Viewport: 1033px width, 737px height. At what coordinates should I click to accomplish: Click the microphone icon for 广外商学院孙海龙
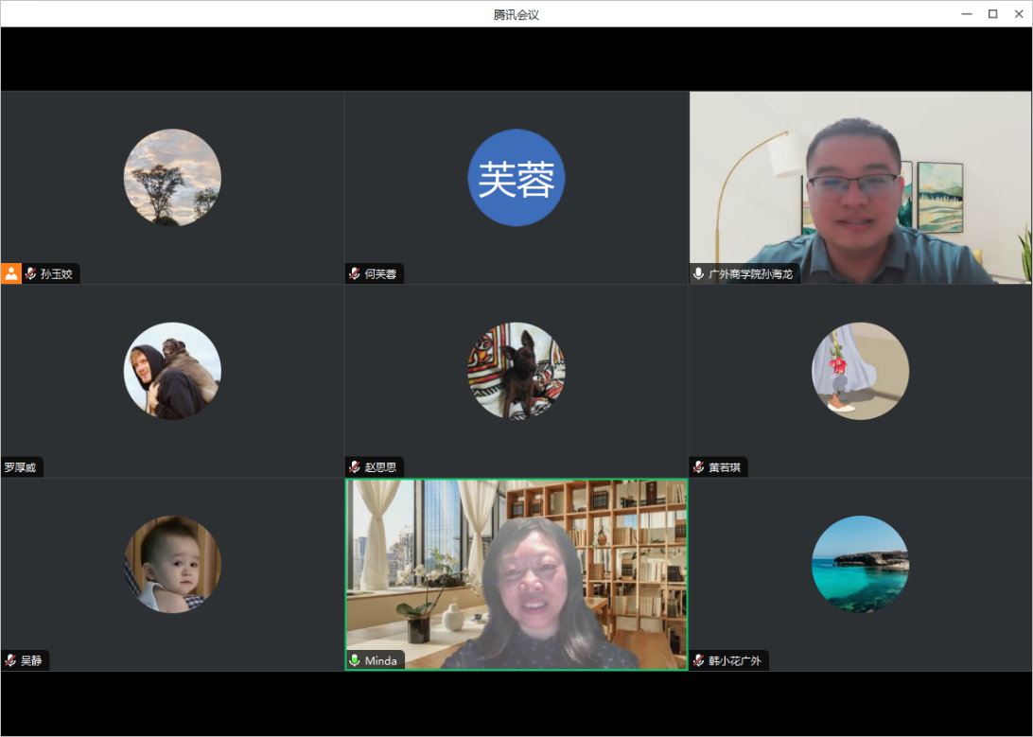click(x=699, y=273)
